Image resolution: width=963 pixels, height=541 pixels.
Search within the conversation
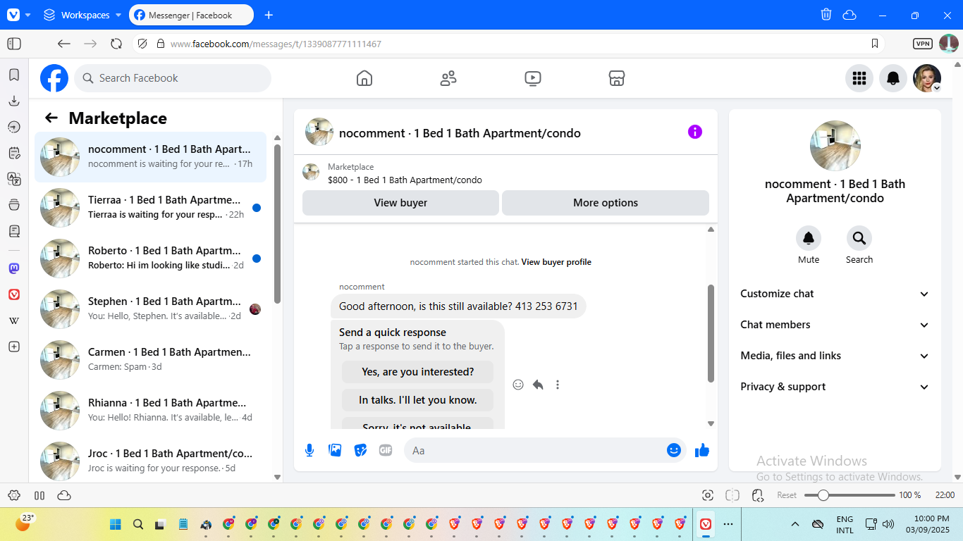coord(859,238)
